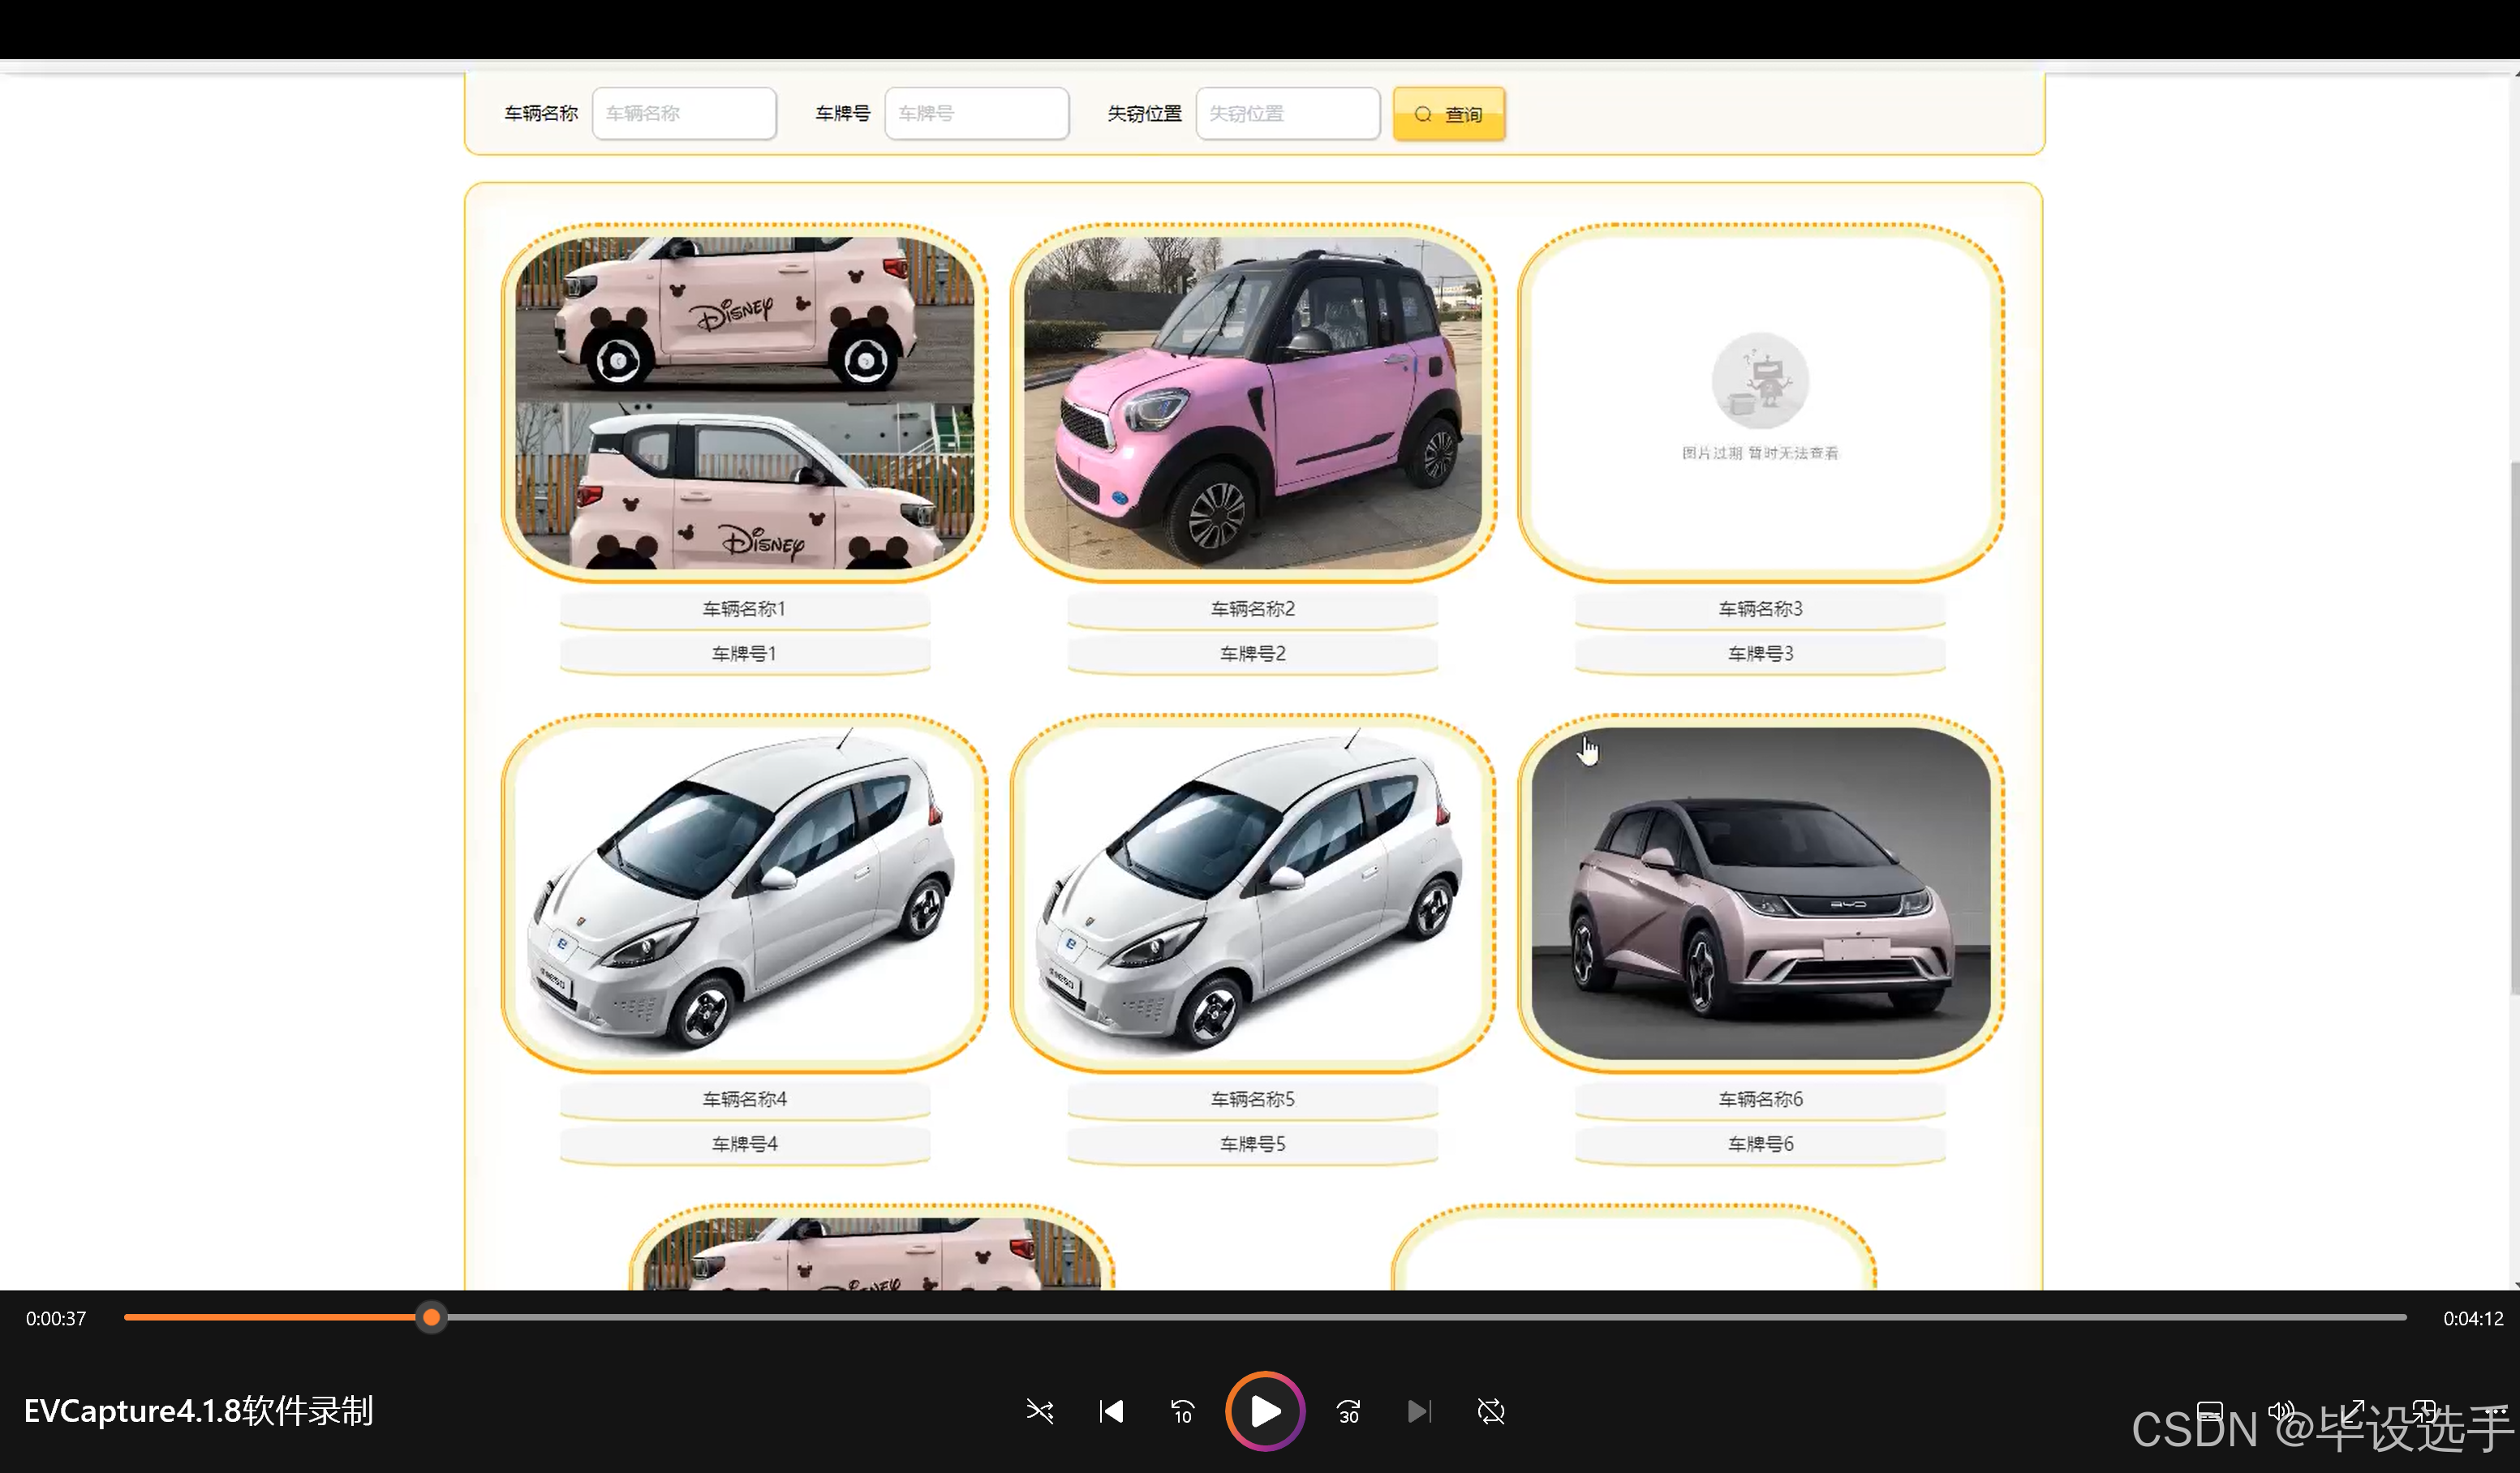This screenshot has height=1473, width=2520.
Task: Click the 车牌号6 label
Action: coord(1761,1144)
